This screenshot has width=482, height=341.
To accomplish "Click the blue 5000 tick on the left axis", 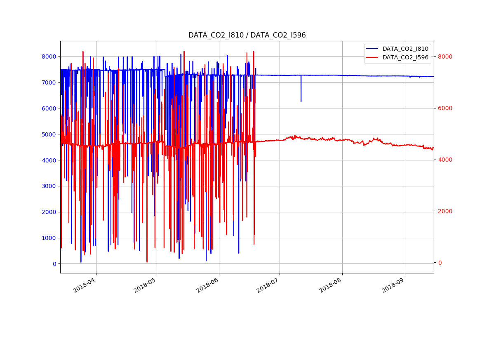I will coord(49,134).
